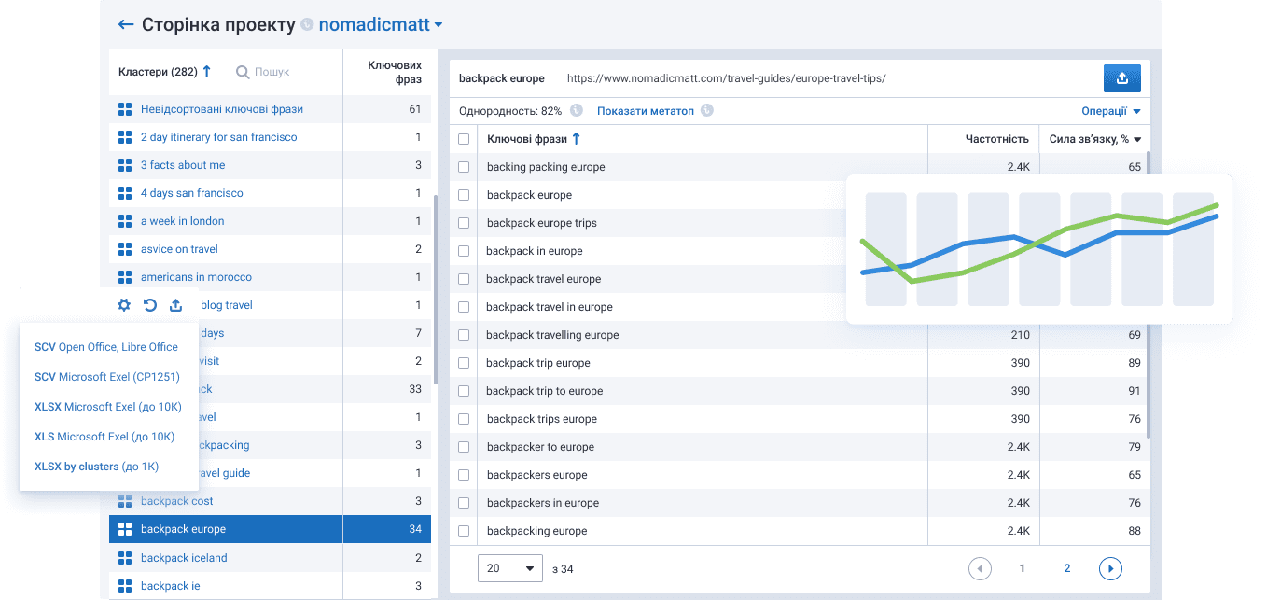Choose XLSX by clusters export option
The height and width of the screenshot is (600, 1267).
96,467
